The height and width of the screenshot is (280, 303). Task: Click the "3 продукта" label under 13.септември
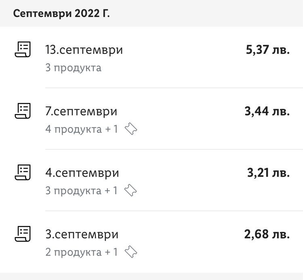tap(73, 68)
